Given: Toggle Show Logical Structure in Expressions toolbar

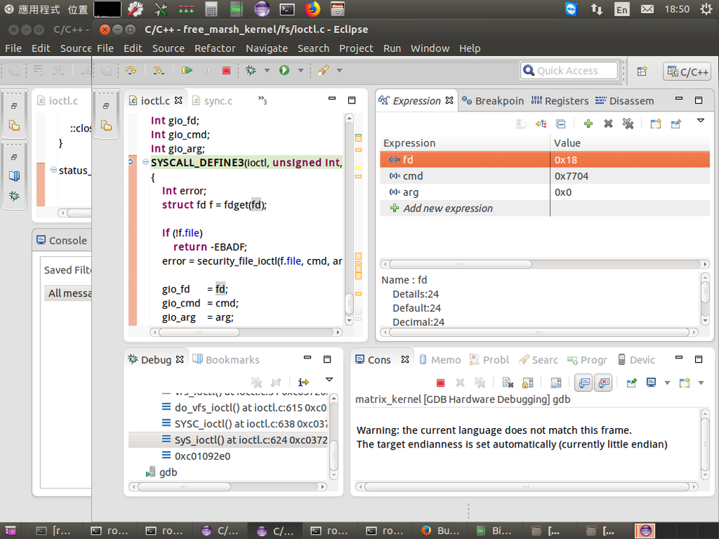Looking at the screenshot, I should [541, 123].
